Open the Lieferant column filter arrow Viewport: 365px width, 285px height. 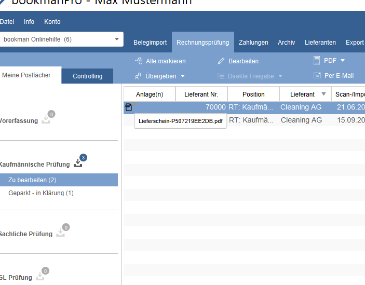pyautogui.click(x=323, y=94)
